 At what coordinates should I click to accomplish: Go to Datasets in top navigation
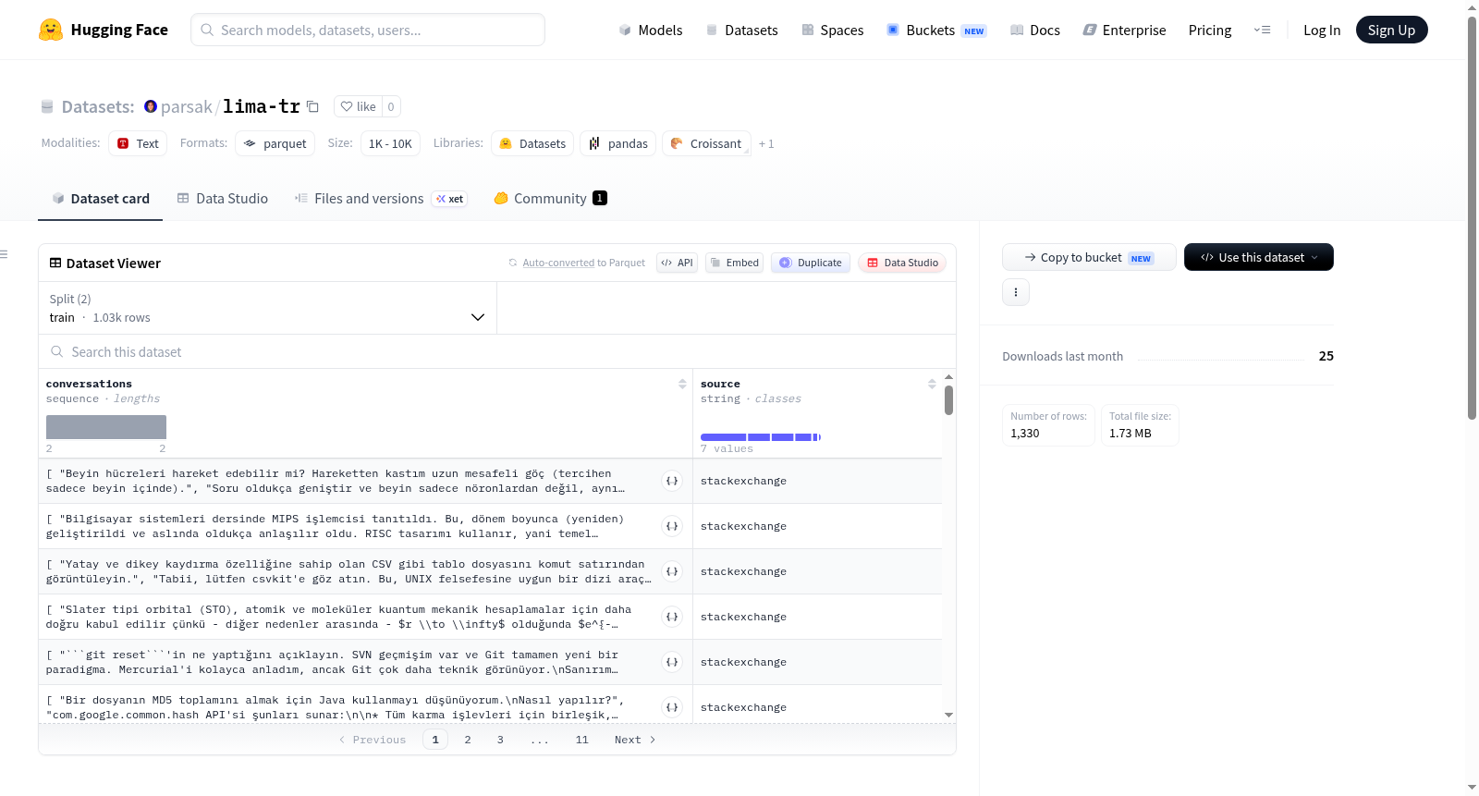tap(741, 30)
